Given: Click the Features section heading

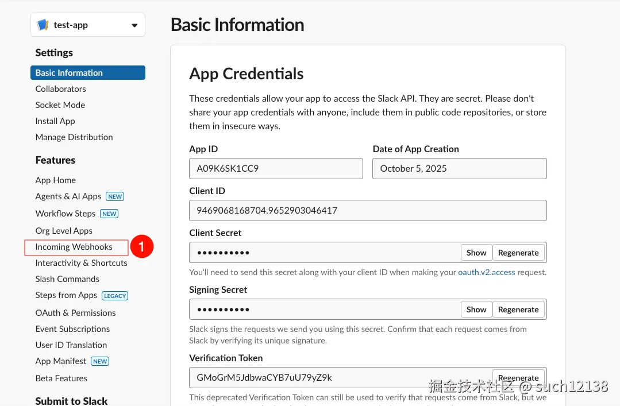Looking at the screenshot, I should tap(55, 160).
